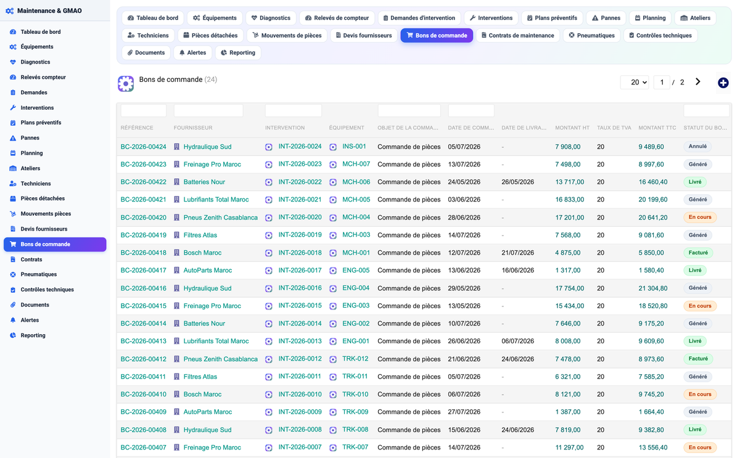Click the Statut du bon filter field
Viewport: 740px width, 458px height.
(x=706, y=111)
